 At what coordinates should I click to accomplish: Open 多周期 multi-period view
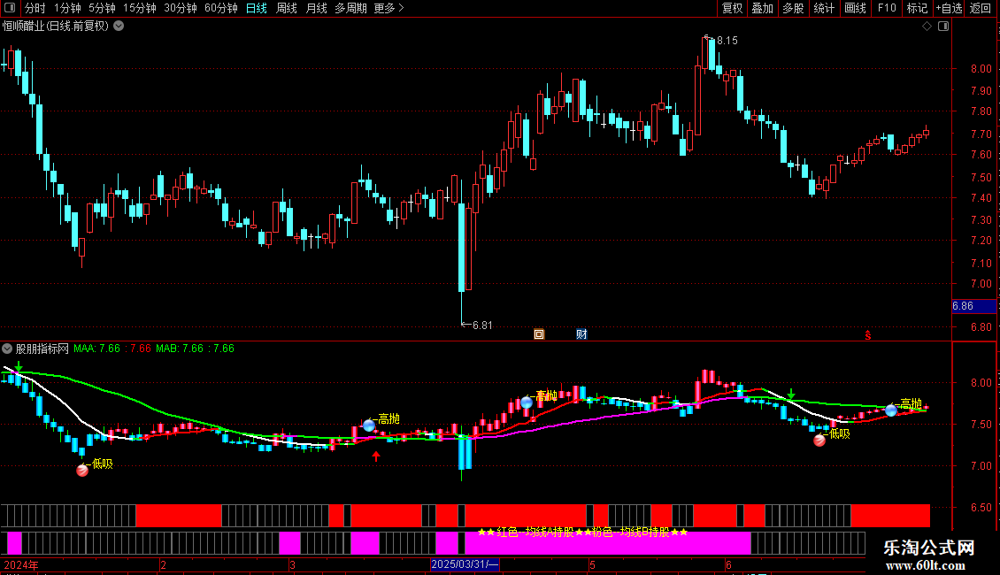point(350,8)
